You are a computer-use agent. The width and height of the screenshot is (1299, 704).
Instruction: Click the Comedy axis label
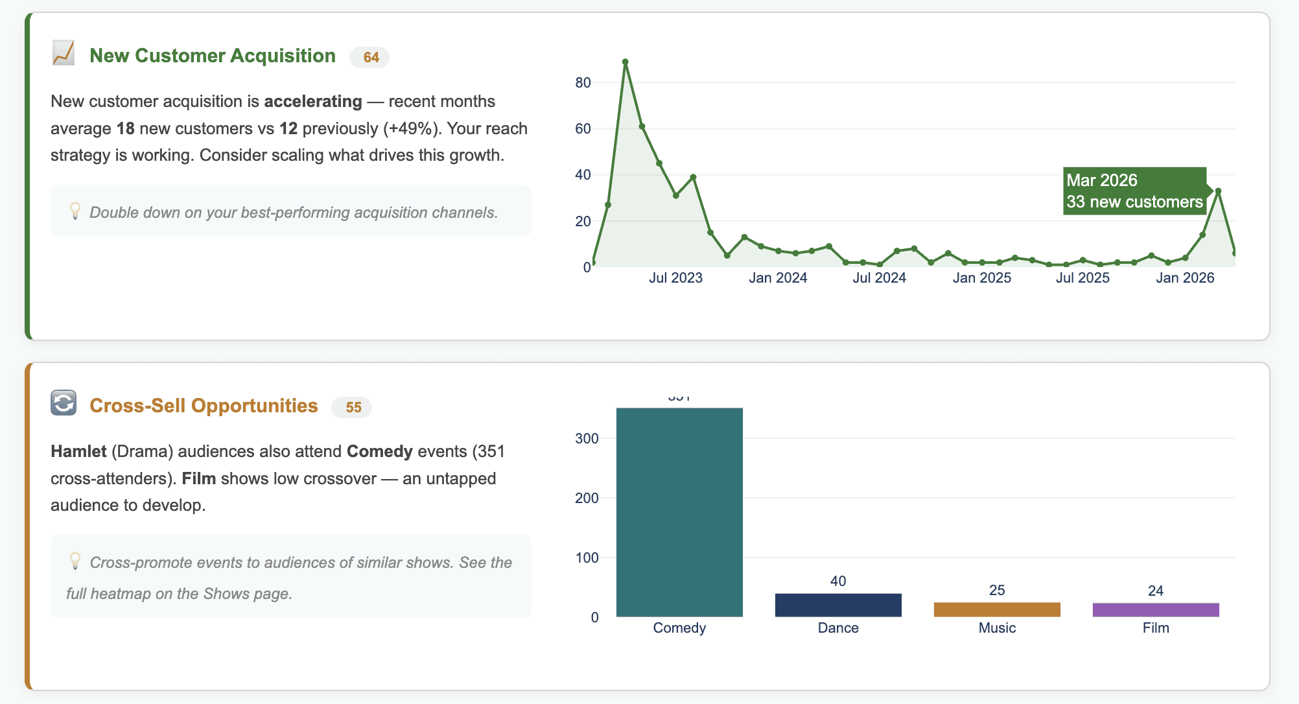(679, 628)
